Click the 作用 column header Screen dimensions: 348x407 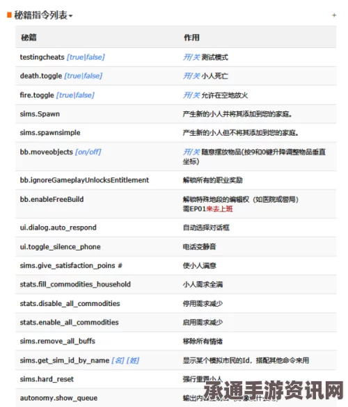pos(191,38)
